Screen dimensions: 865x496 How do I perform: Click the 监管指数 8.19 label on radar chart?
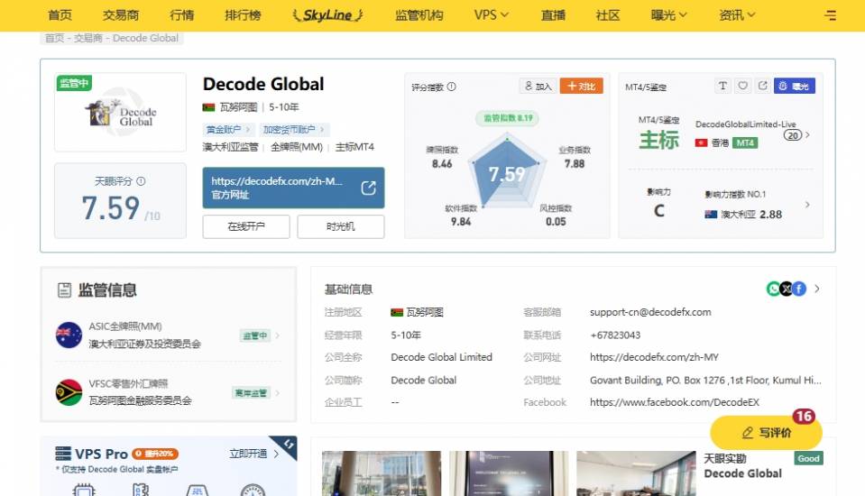[x=508, y=117]
